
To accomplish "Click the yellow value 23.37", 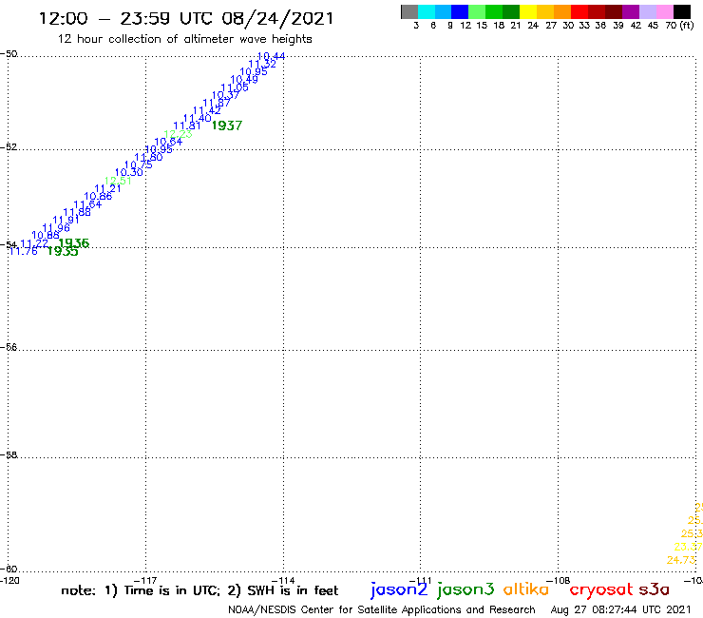I will point(688,547).
